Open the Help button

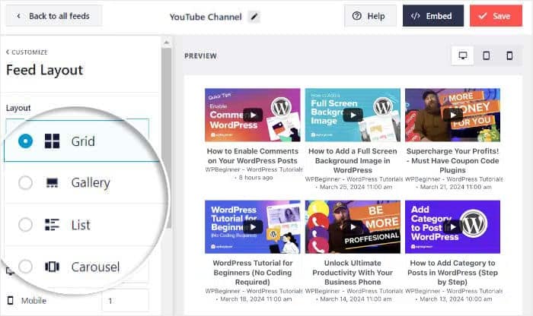pyautogui.click(x=370, y=16)
